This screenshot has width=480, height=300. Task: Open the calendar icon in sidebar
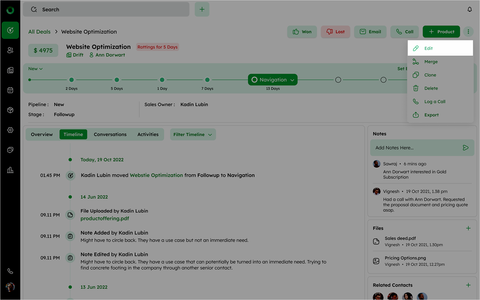(x=10, y=90)
